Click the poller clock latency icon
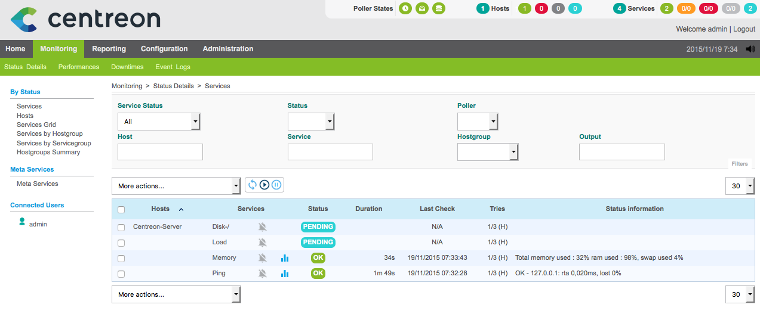Screen dimensions: 760x320 click(x=405, y=8)
